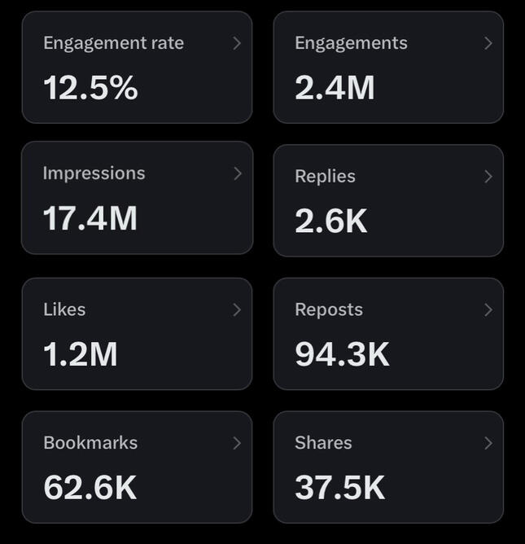Select the Engagement rate label
525x544 pixels.
[113, 43]
